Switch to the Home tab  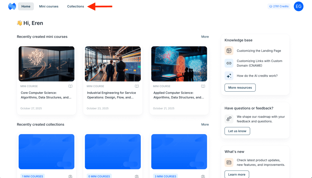26,6
